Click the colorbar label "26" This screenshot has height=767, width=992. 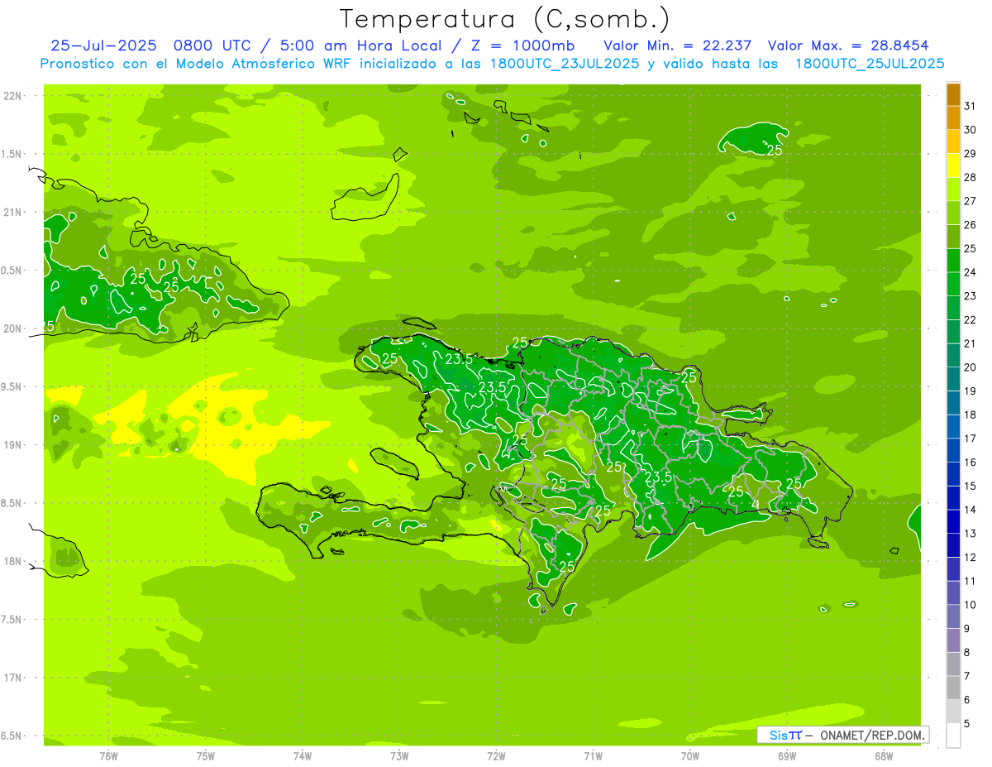coord(970,225)
